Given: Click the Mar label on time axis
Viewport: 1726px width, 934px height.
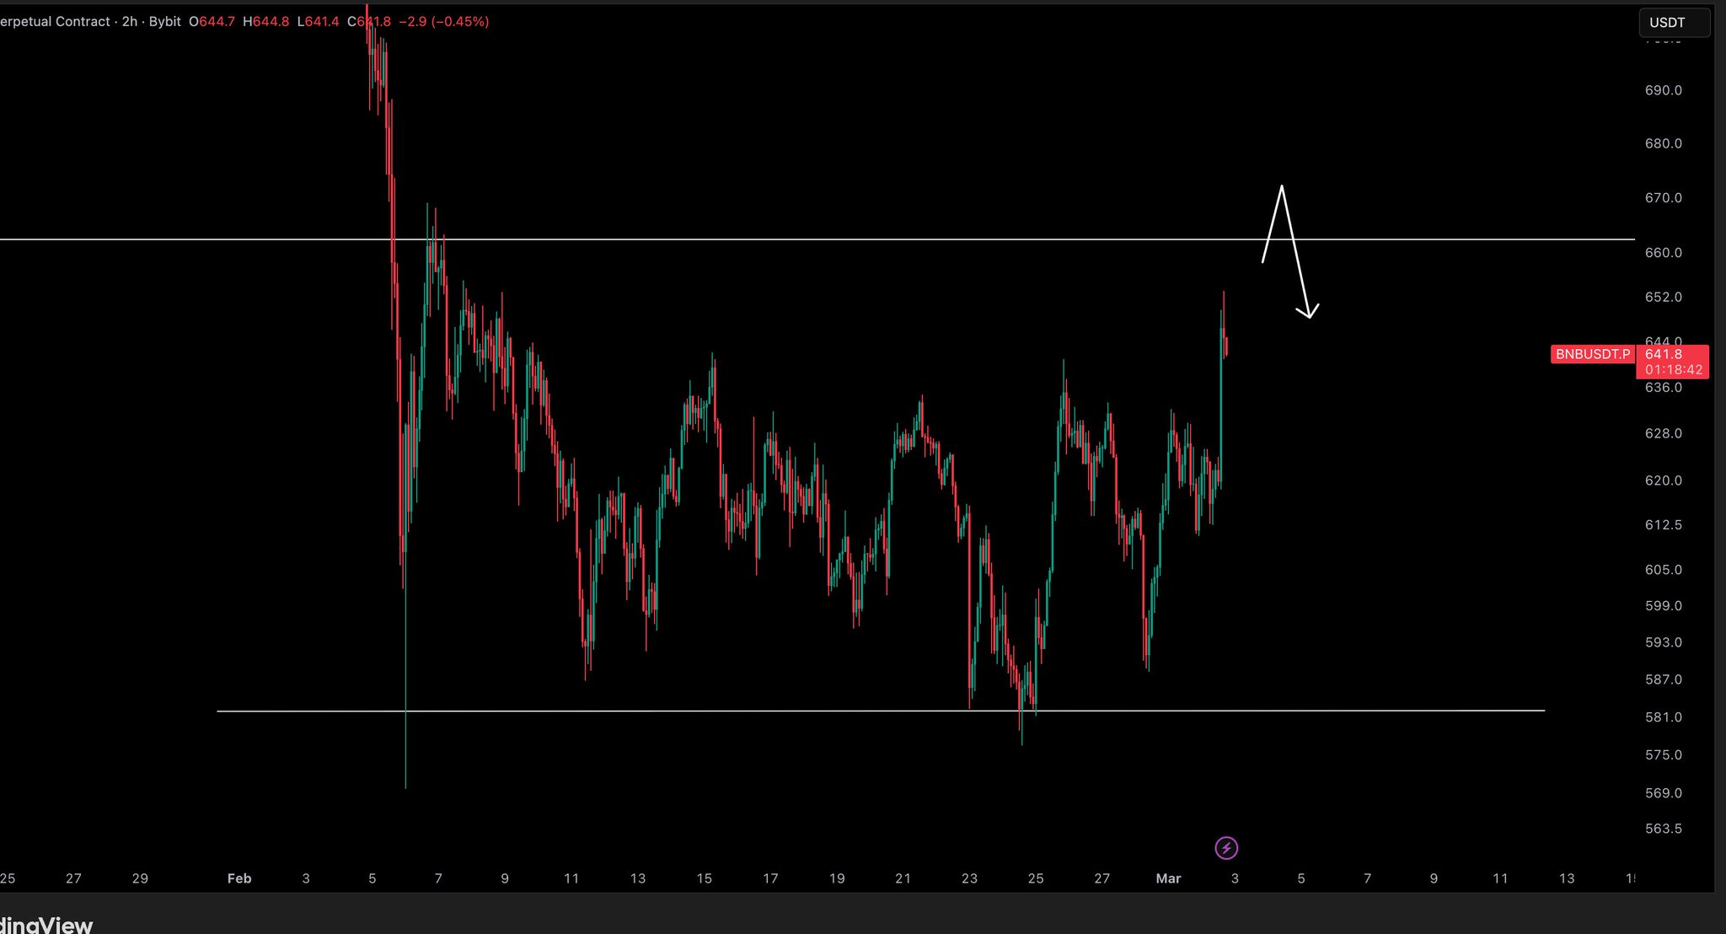Looking at the screenshot, I should tap(1168, 878).
